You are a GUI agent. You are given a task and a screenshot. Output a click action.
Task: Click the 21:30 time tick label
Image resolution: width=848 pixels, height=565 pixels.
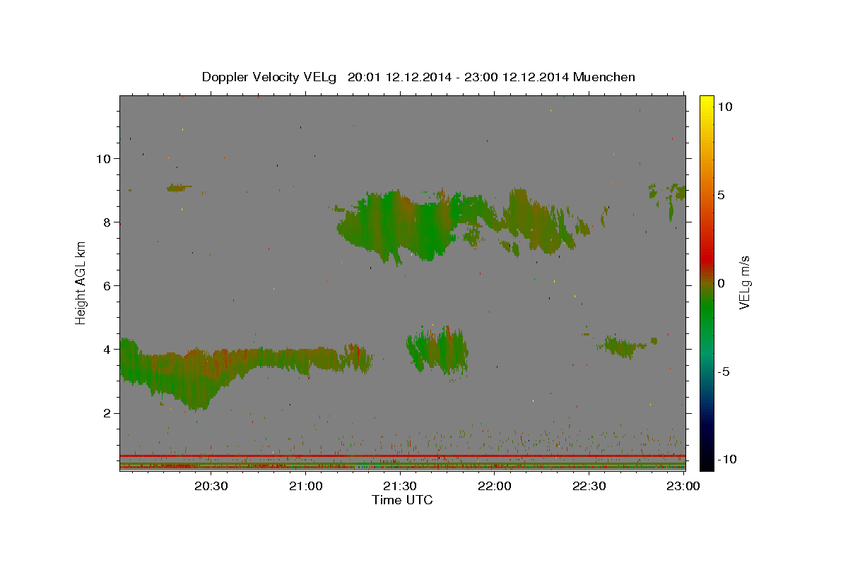pos(400,486)
